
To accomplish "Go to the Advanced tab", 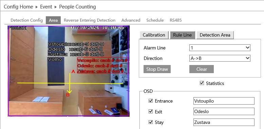I will tap(131, 20).
